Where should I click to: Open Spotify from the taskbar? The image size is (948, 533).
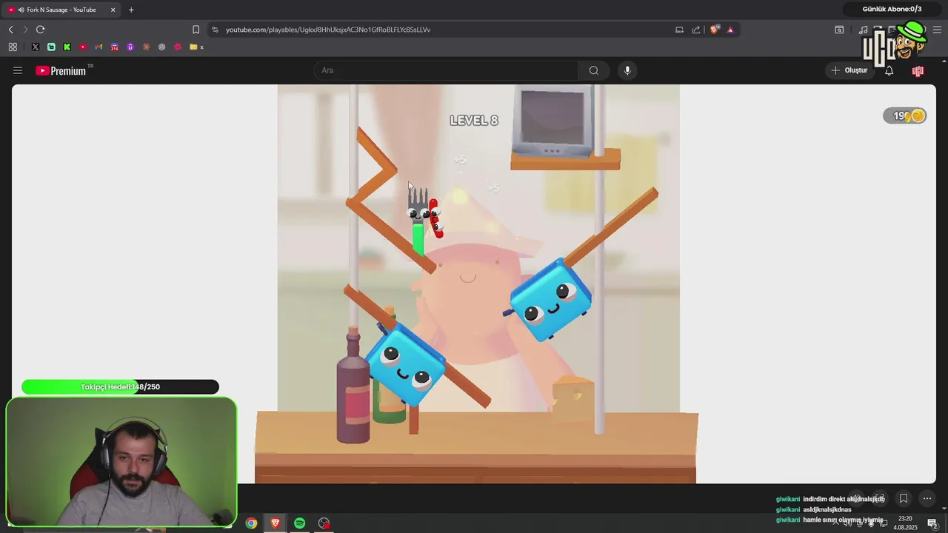pos(299,523)
